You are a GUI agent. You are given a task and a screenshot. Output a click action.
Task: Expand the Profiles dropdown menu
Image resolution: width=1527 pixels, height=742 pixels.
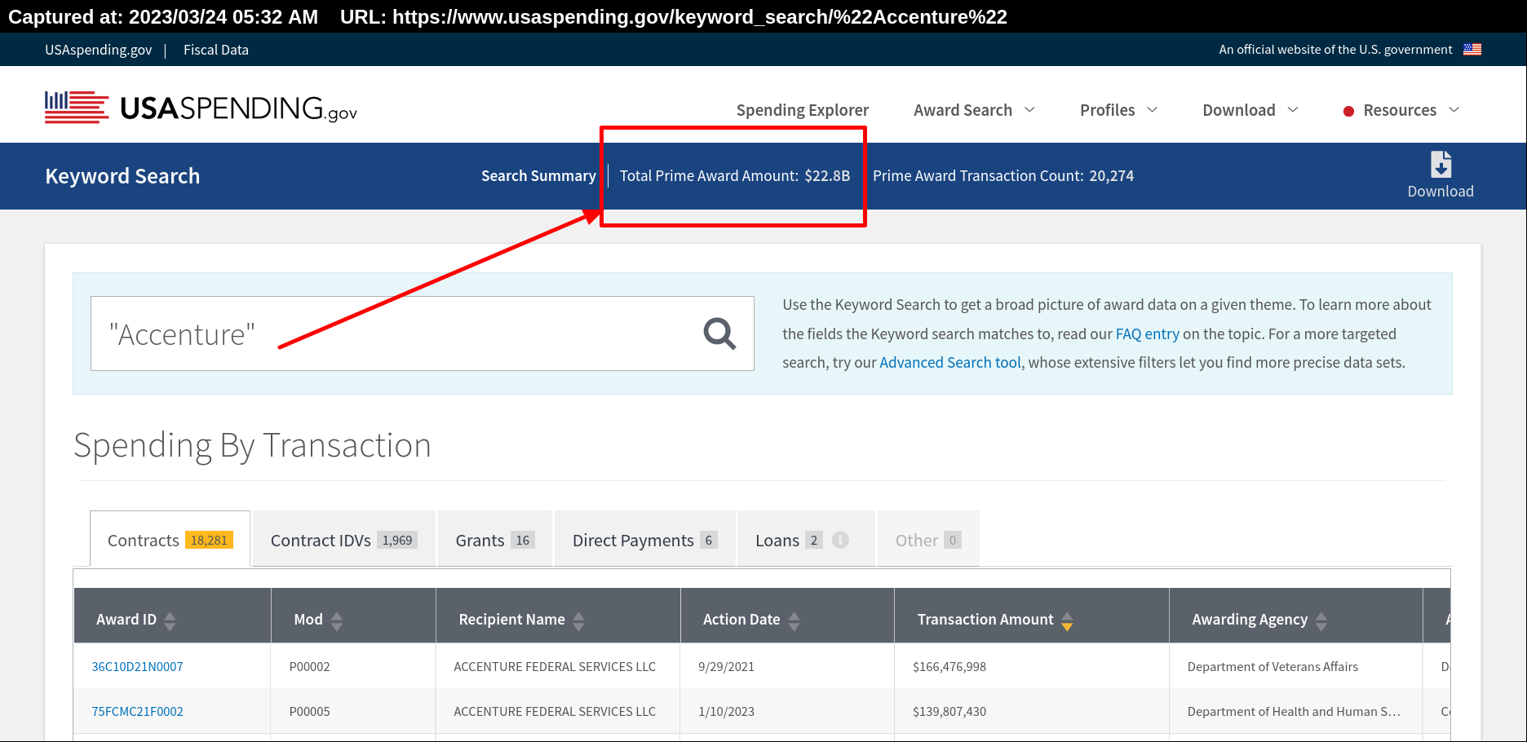pos(1118,110)
